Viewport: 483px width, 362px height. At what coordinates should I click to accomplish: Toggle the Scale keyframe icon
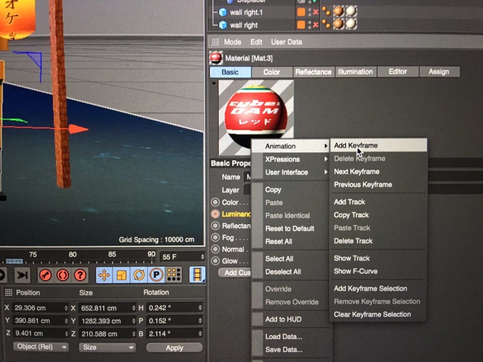121,275
